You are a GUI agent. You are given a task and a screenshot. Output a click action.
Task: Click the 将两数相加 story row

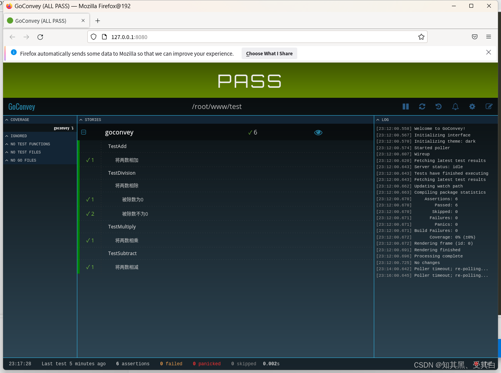coord(226,160)
